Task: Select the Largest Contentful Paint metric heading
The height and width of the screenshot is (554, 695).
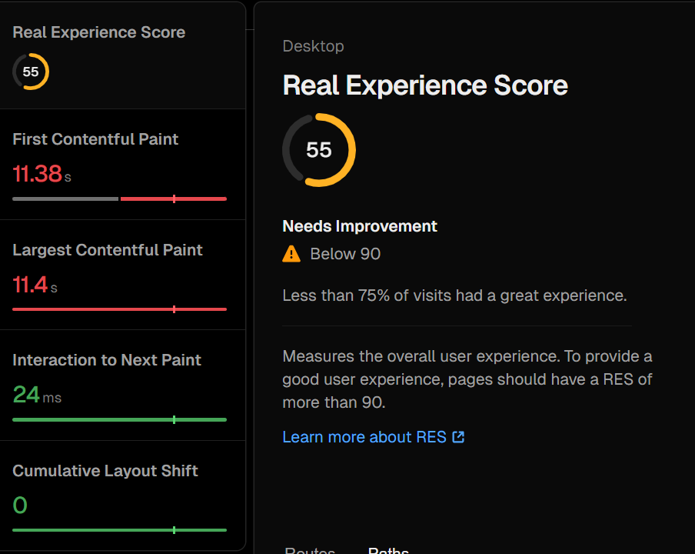Action: pyautogui.click(x=108, y=250)
